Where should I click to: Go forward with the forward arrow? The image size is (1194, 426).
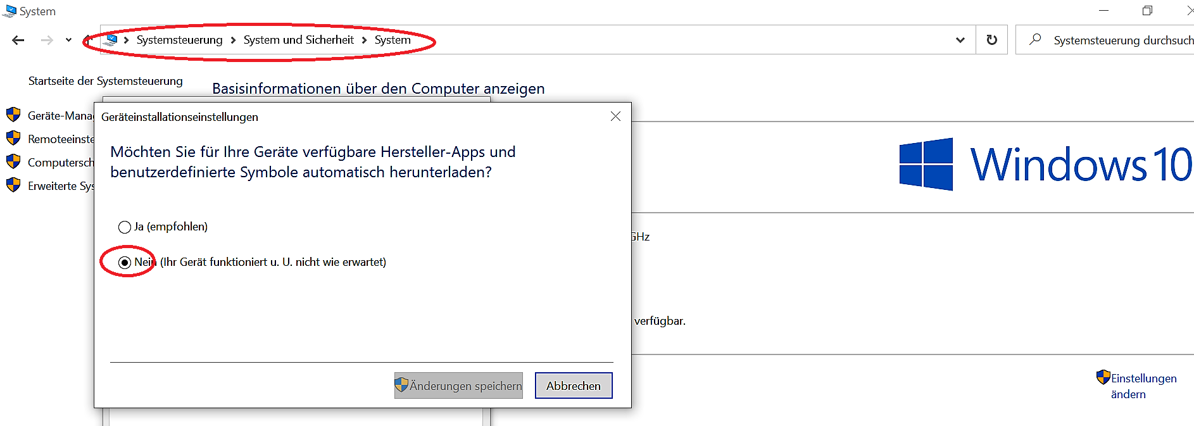click(x=47, y=41)
